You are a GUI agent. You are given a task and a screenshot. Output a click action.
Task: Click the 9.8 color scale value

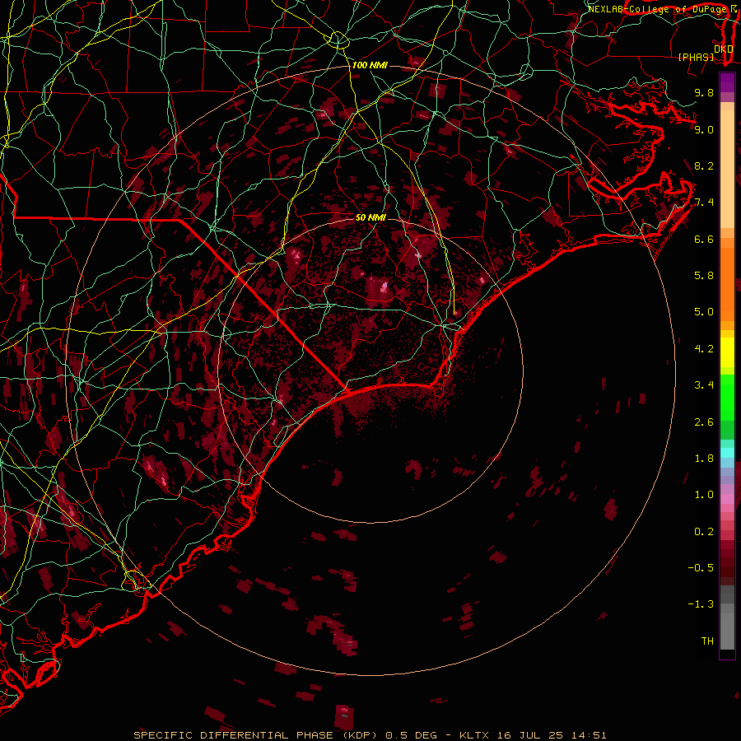704,92
